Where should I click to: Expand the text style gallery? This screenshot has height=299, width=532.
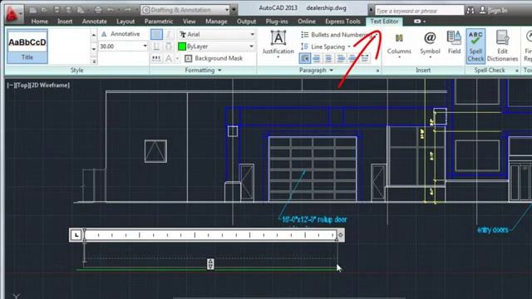[94, 61]
